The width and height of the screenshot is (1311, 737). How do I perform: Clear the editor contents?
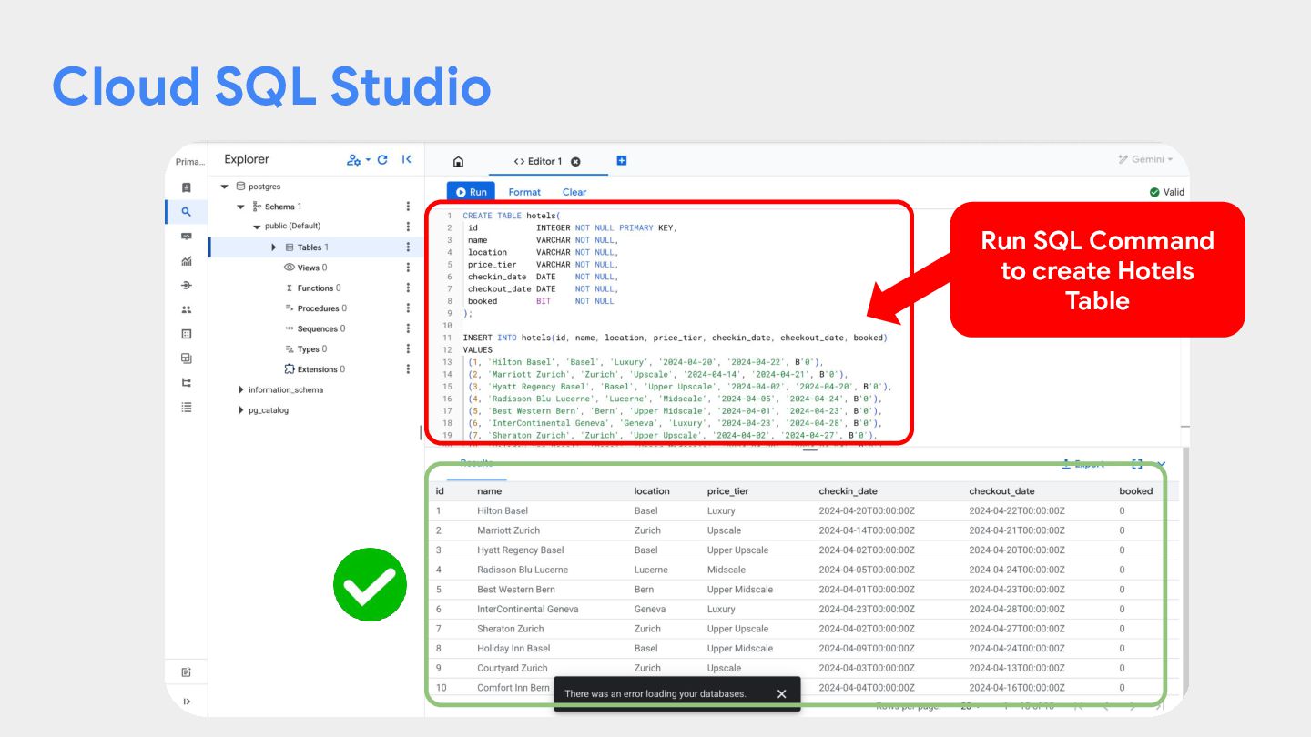click(x=574, y=192)
